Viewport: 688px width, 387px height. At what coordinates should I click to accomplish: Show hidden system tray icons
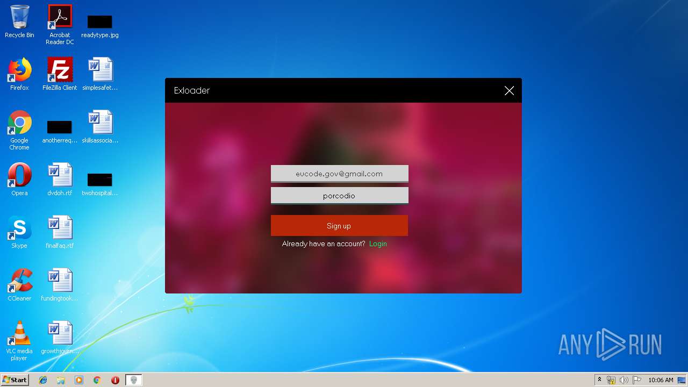[599, 380]
